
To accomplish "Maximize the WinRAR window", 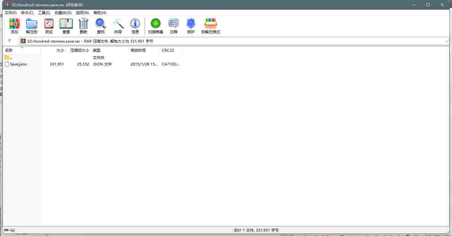I will [428, 5].
